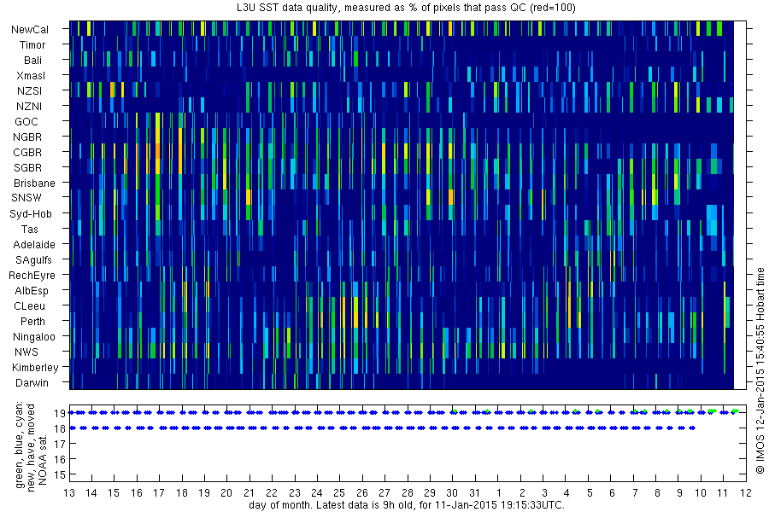Image resolution: width=769 pixels, height=512 pixels.
Task: Select the RechEyre row label
Action: click(32, 276)
